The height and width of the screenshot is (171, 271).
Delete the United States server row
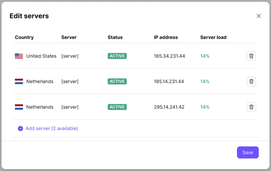pos(251,56)
